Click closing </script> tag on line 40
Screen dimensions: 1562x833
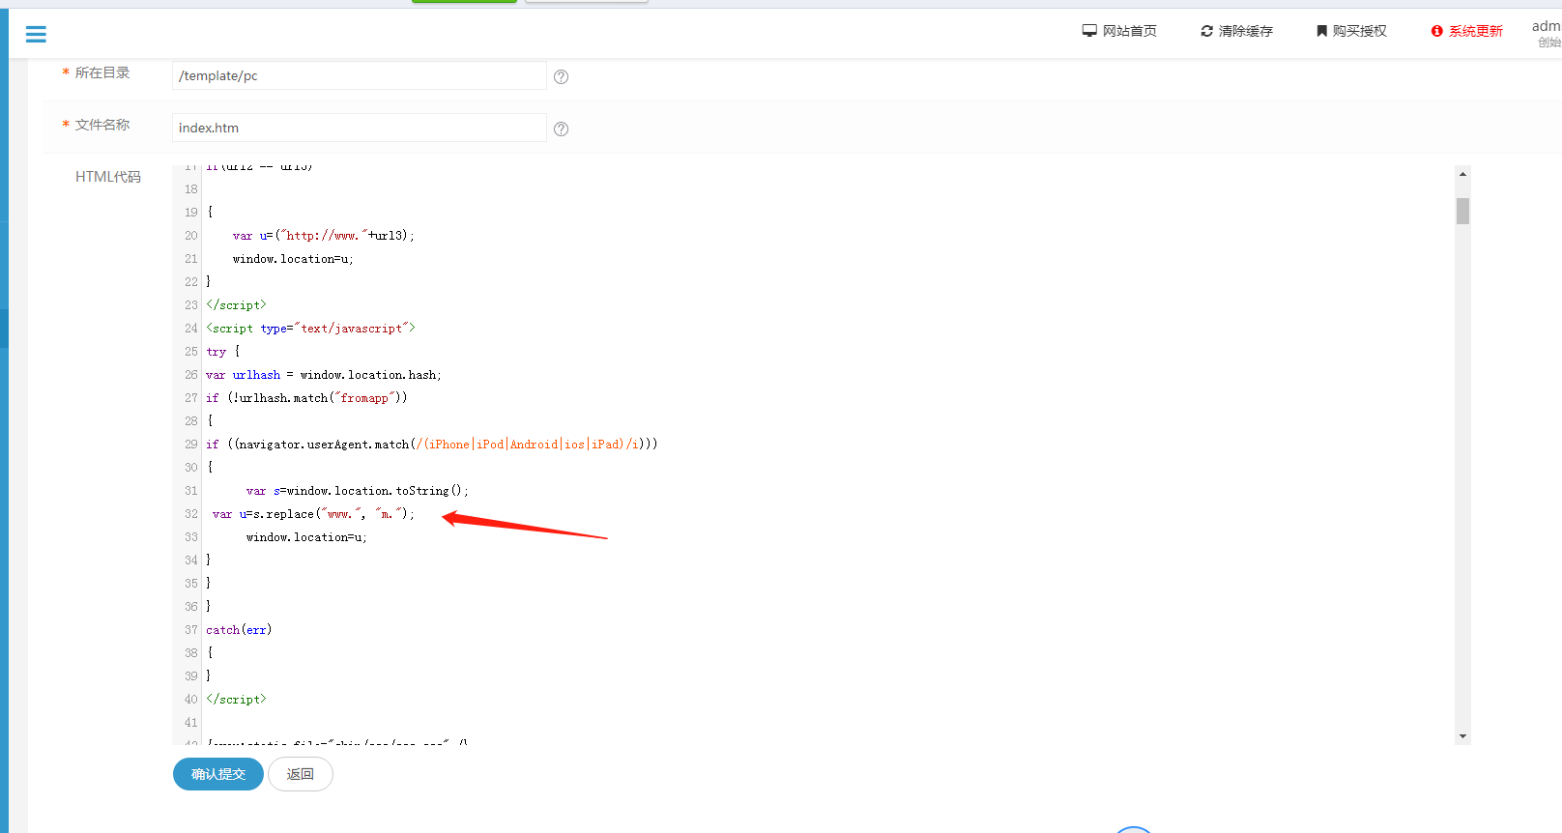[236, 700]
